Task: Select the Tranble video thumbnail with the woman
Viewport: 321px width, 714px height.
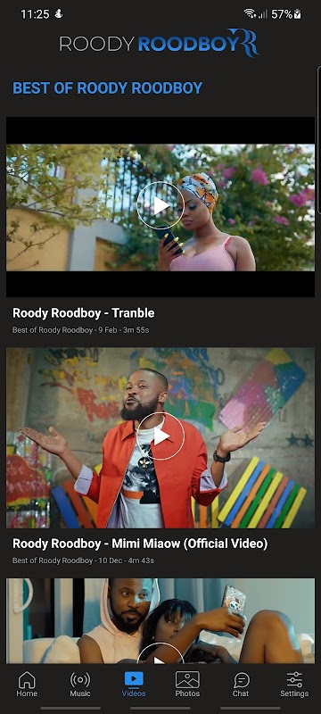Action: tap(160, 207)
